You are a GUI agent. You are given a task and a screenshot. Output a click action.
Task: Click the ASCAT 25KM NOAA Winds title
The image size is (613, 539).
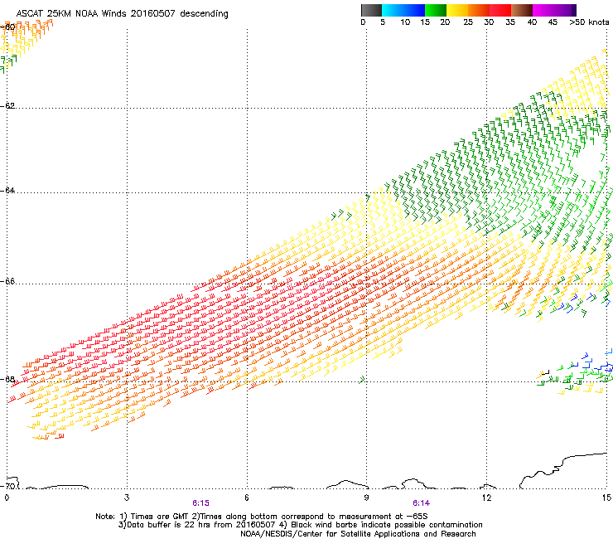coord(122,13)
